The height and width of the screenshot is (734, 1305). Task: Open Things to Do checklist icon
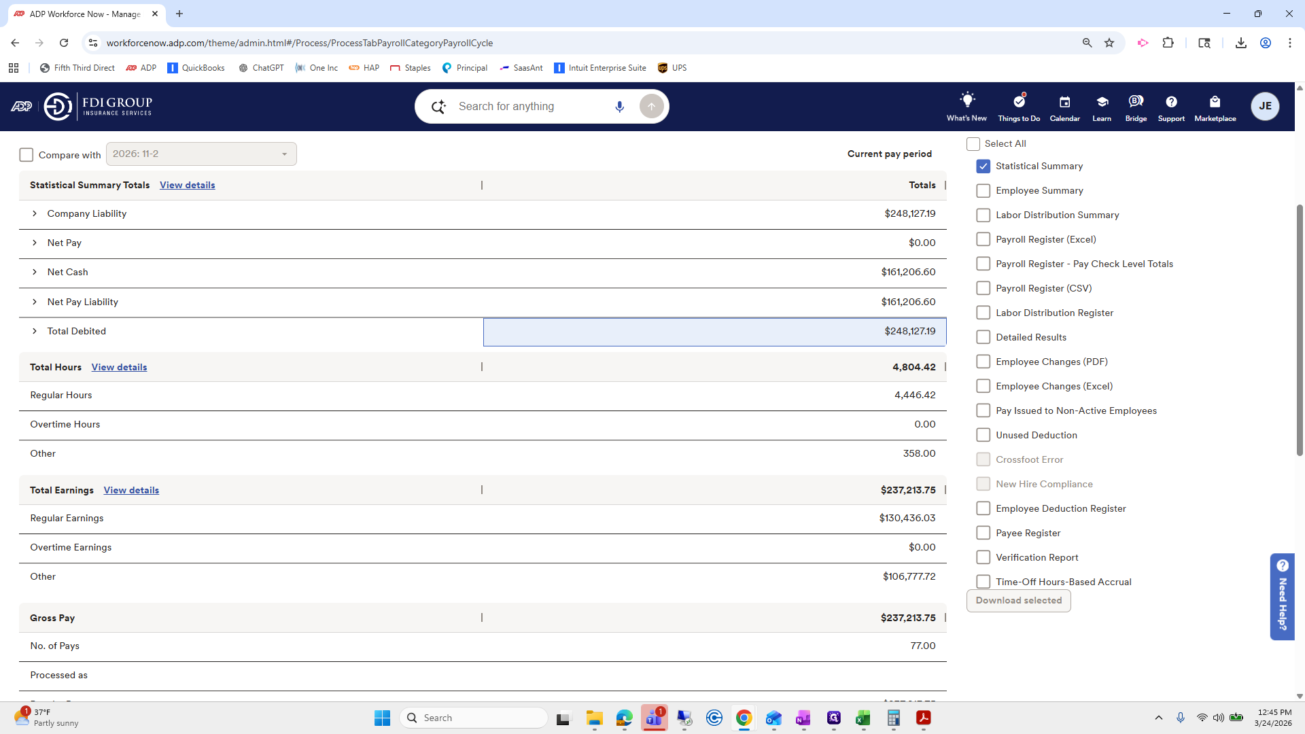pos(1018,101)
